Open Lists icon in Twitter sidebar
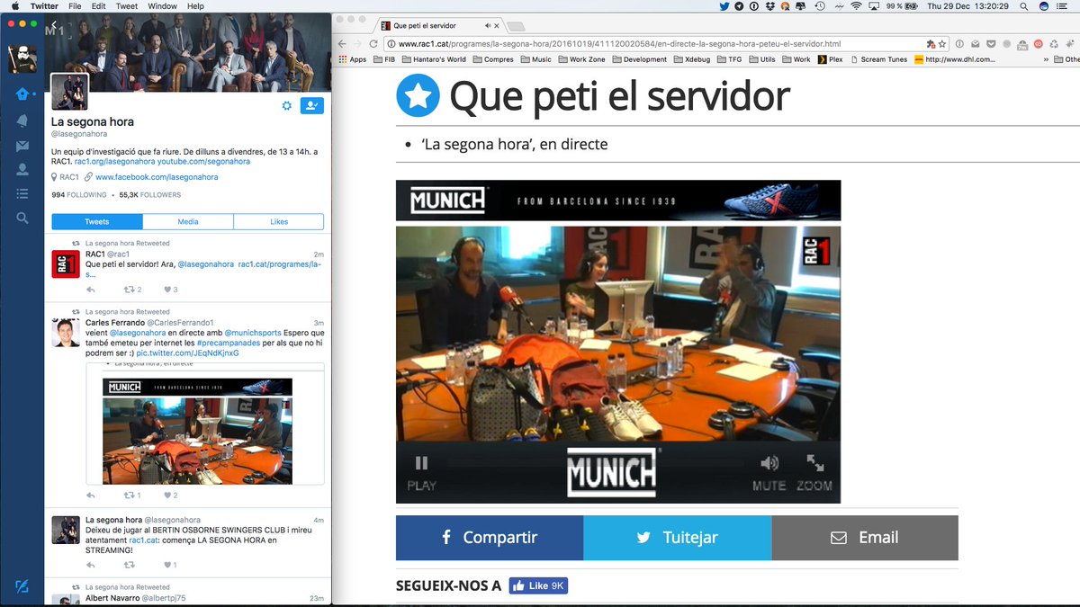Screen dimensions: 1080x607 (22, 193)
